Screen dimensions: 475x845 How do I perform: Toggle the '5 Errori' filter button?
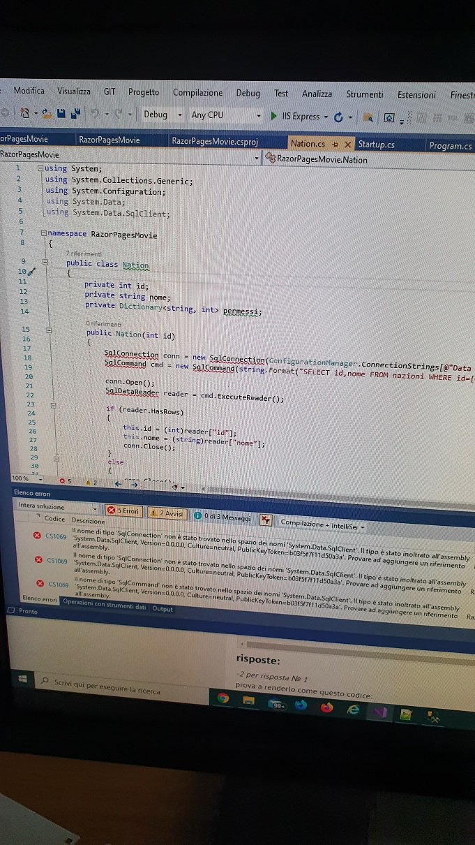point(124,511)
